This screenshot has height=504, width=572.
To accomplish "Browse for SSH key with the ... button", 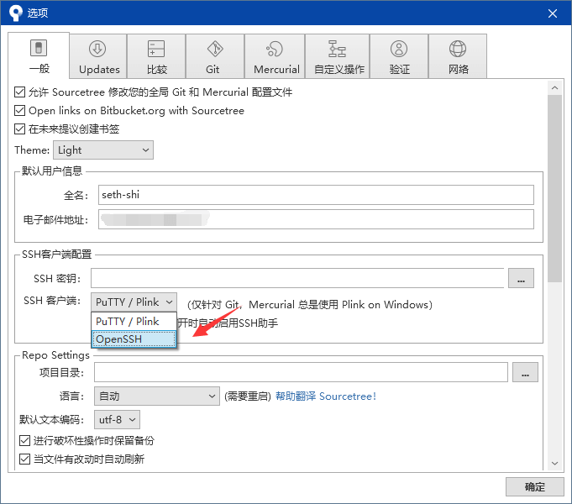I will 521,278.
